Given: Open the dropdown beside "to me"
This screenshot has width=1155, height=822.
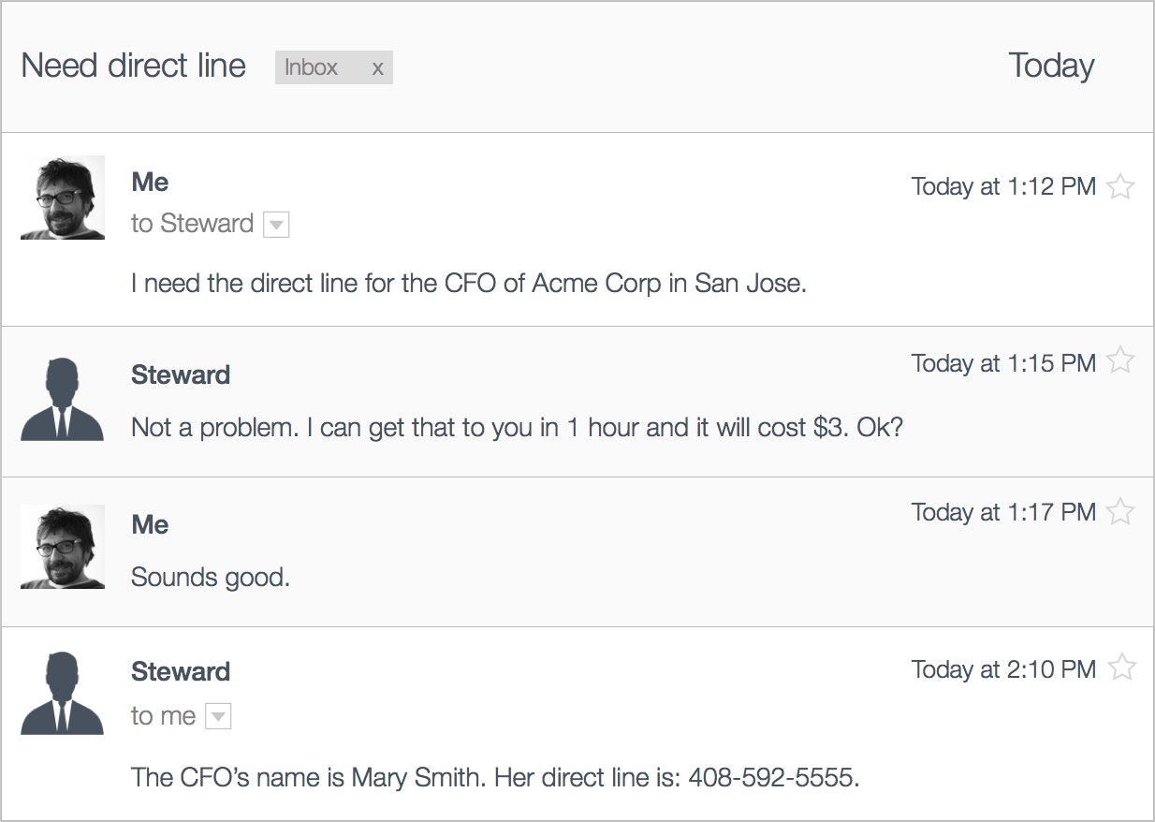Looking at the screenshot, I should [x=217, y=717].
